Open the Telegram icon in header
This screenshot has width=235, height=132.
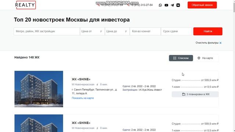(x=172, y=5)
